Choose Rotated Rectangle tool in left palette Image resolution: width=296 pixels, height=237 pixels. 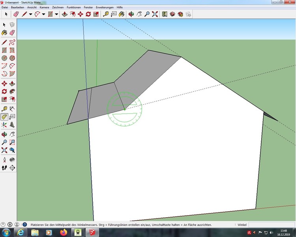point(12,50)
